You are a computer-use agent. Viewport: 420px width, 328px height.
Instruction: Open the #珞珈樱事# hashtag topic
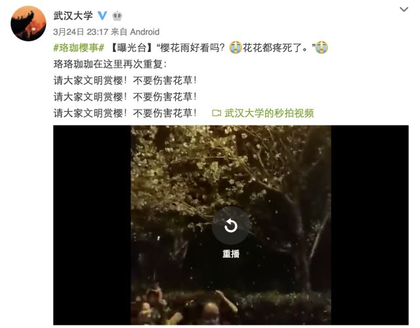79,48
